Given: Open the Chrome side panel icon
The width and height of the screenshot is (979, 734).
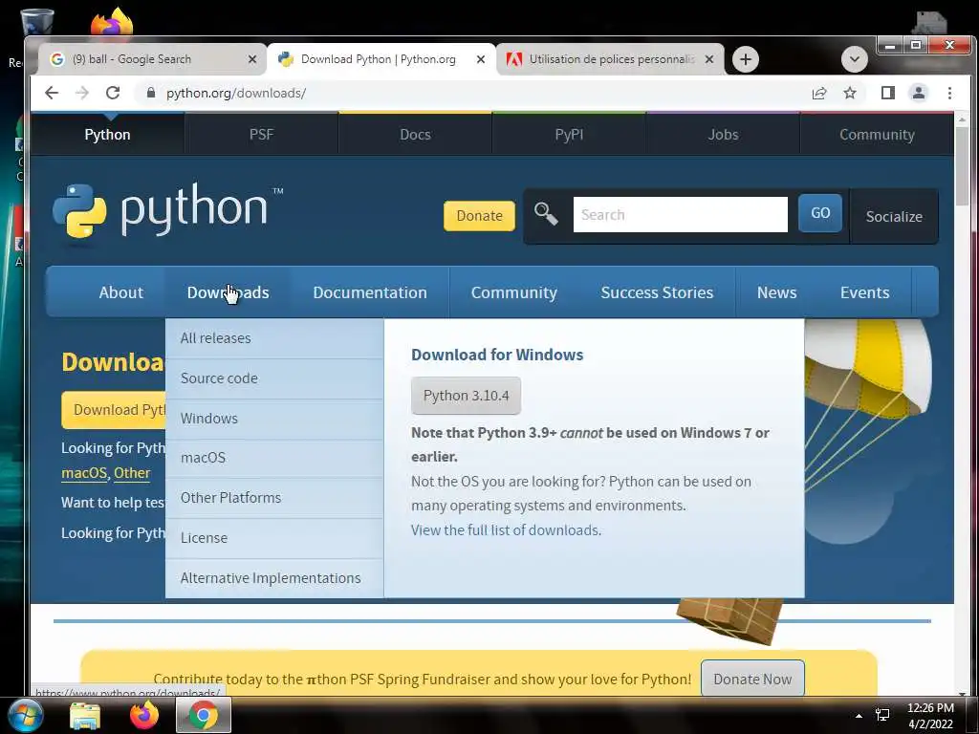Looking at the screenshot, I should (x=888, y=93).
